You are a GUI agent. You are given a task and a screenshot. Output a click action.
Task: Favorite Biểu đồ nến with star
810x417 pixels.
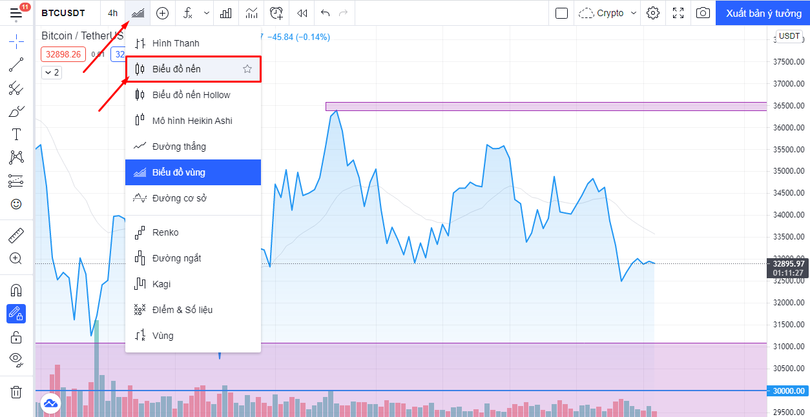(247, 69)
